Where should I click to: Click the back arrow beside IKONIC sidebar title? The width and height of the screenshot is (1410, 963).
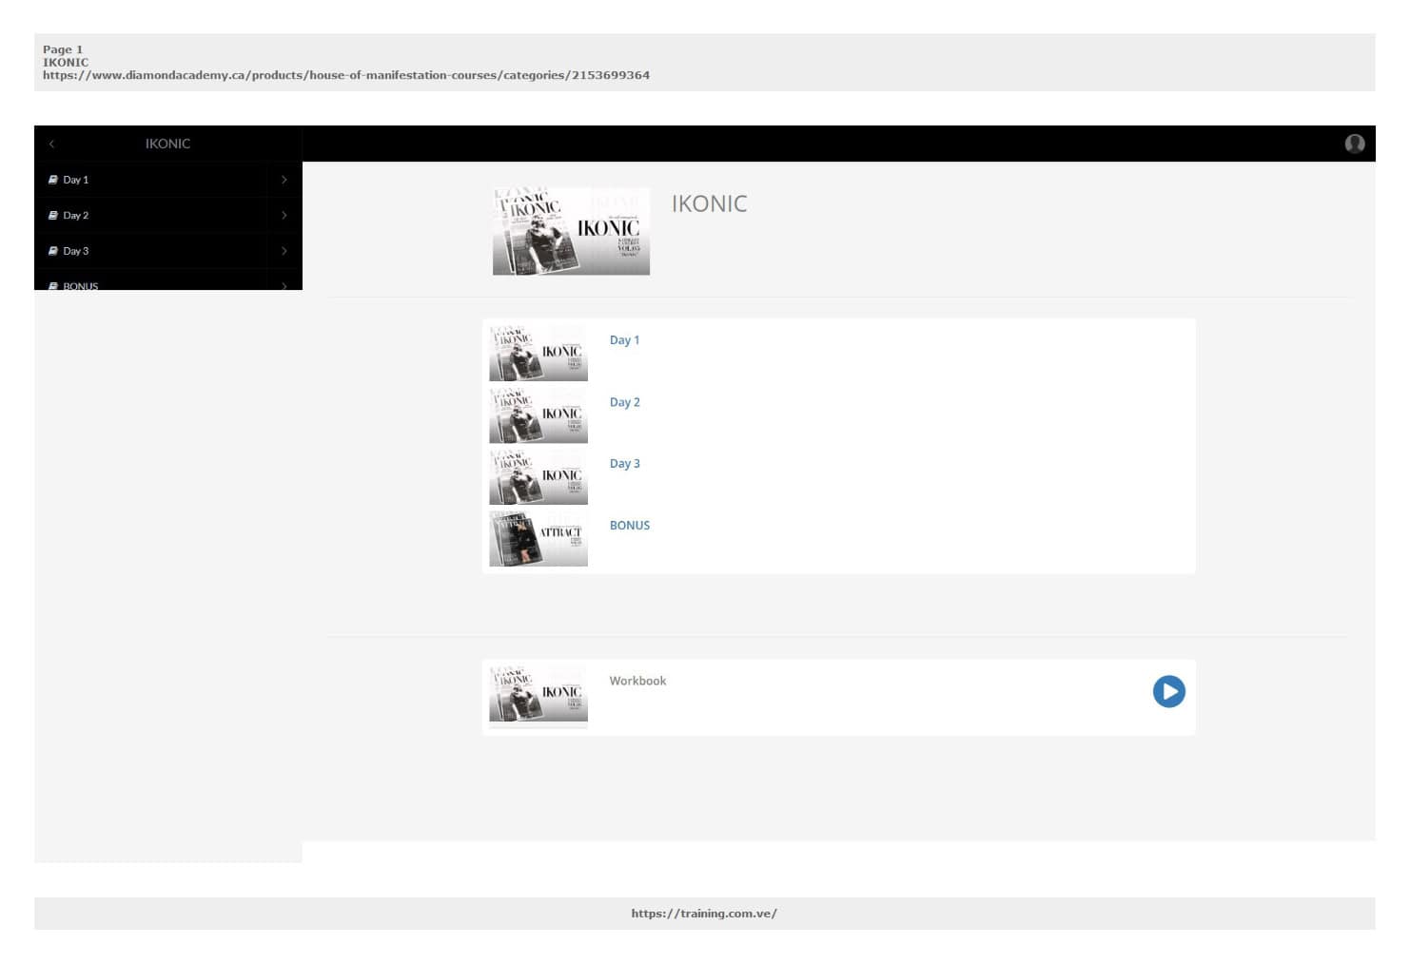pos(51,144)
